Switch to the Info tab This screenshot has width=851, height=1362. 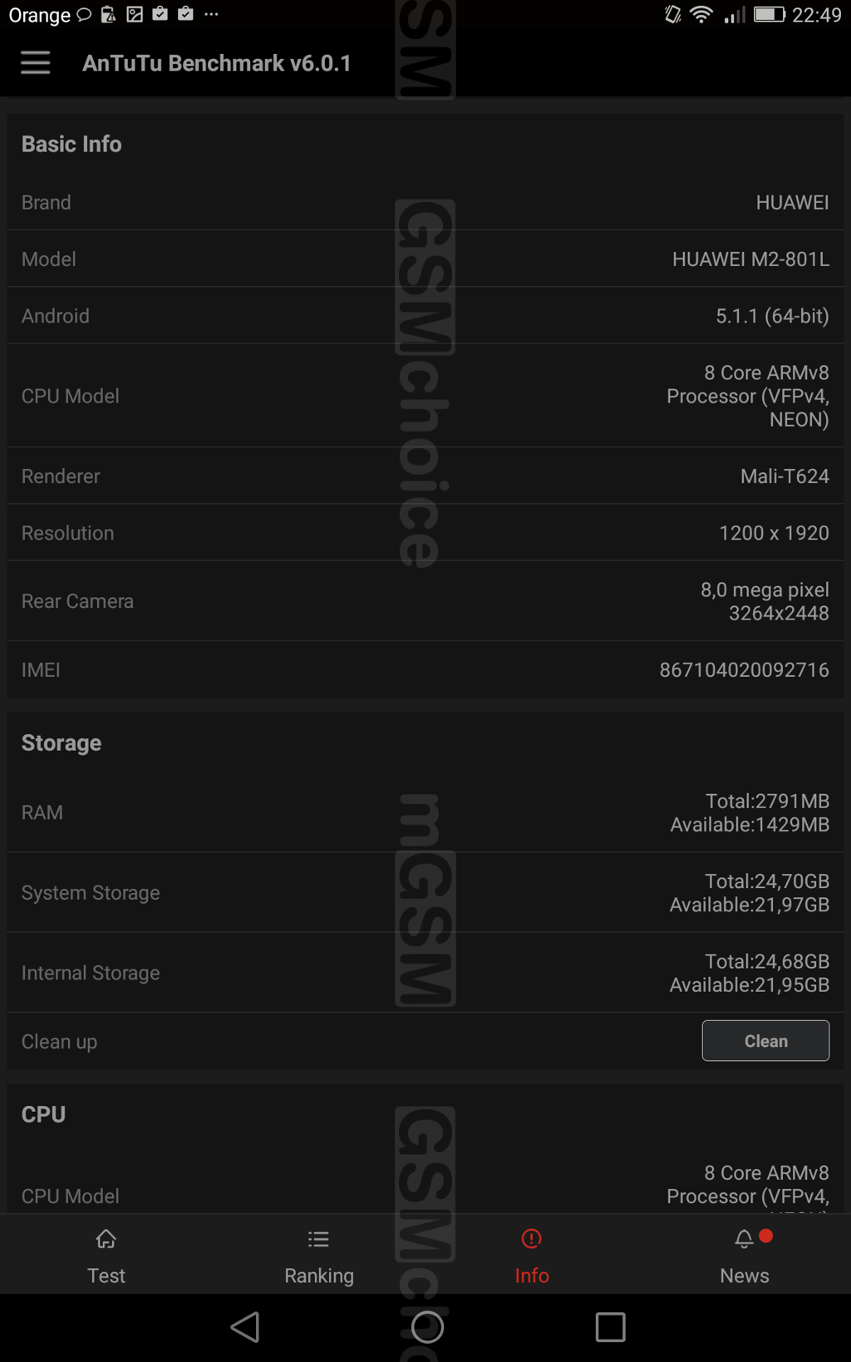click(x=531, y=1256)
